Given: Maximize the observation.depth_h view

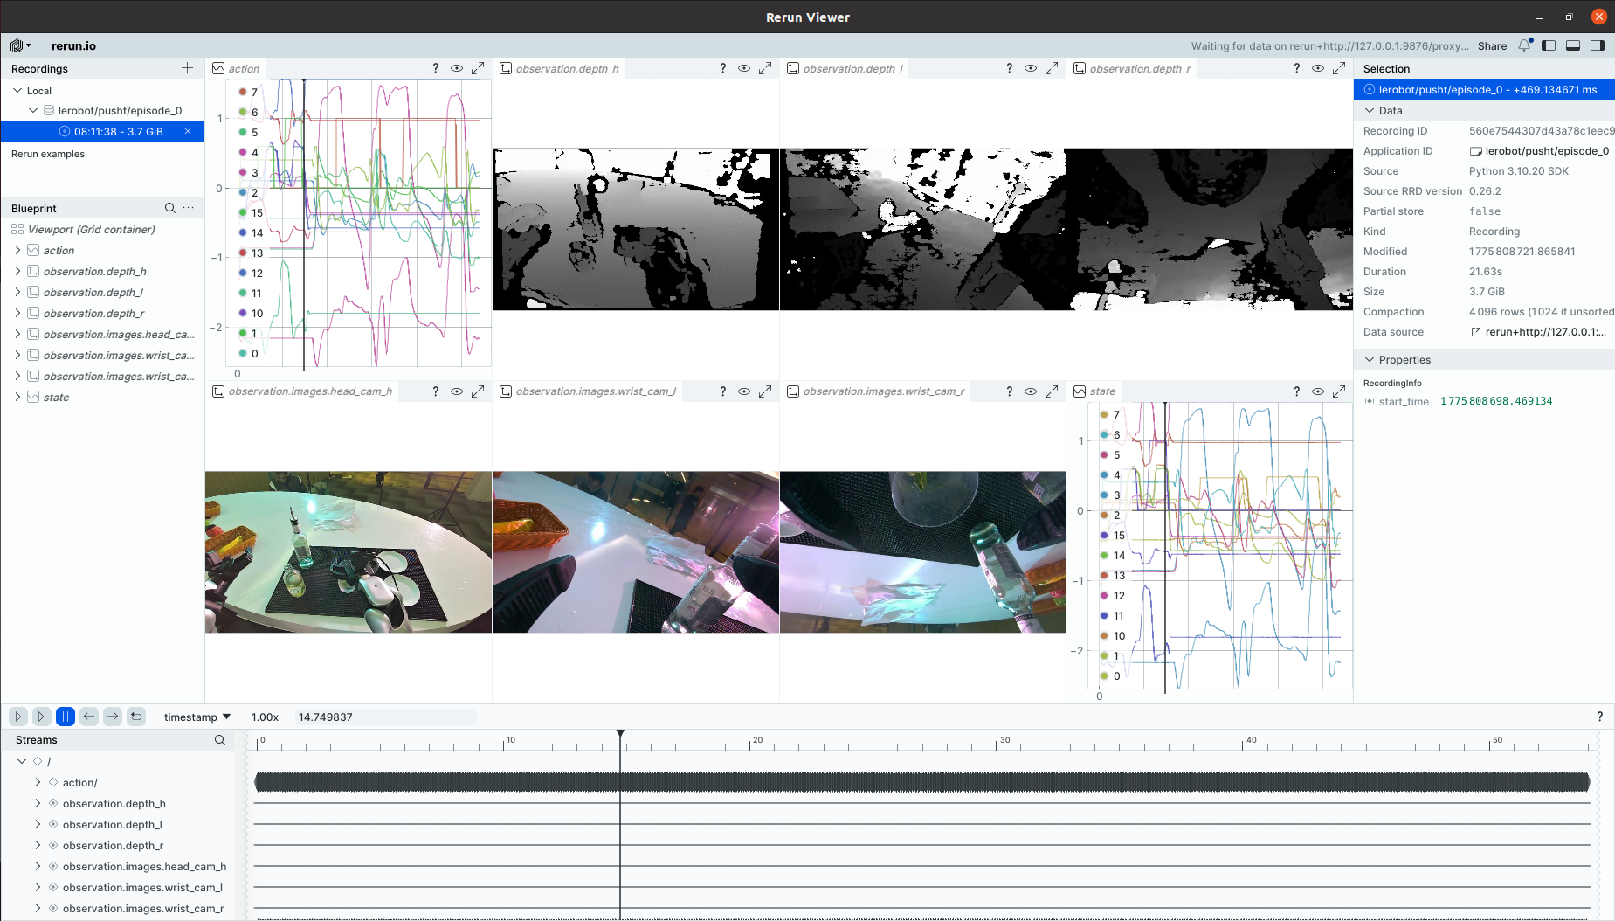Looking at the screenshot, I should point(765,68).
